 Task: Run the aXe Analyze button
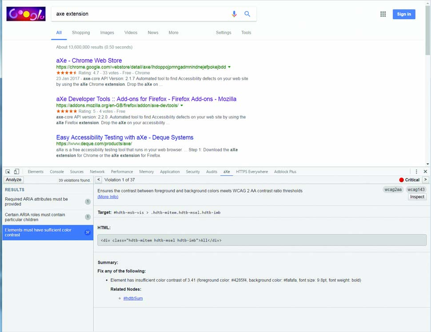(13, 180)
